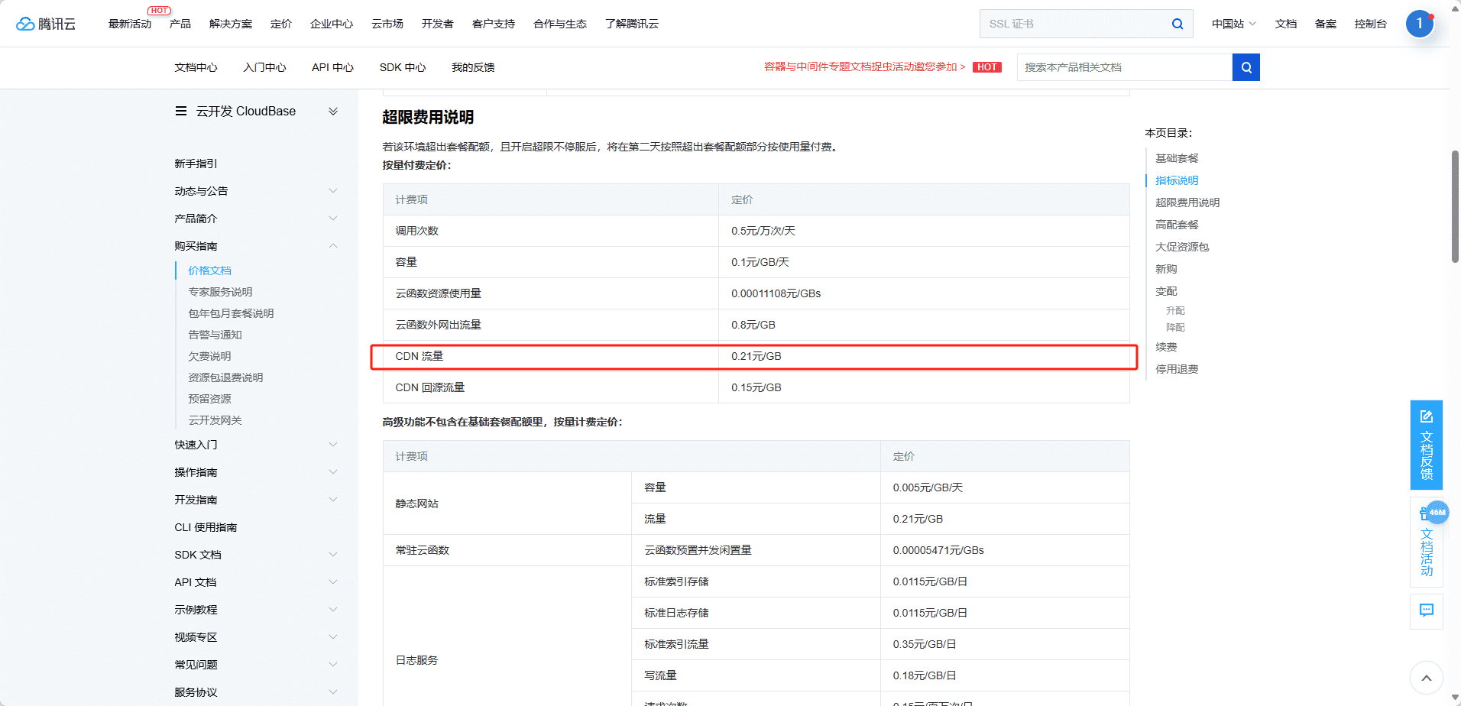Open the 专家服务说明 sidebar item
The image size is (1461, 706).
pyautogui.click(x=220, y=292)
